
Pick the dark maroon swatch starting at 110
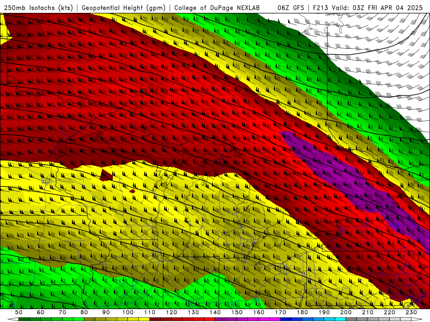[x=155, y=319]
